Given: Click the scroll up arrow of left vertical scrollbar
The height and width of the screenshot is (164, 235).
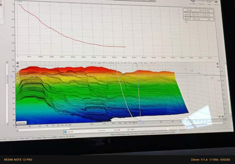Looking at the screenshot, I should click(7, 62).
